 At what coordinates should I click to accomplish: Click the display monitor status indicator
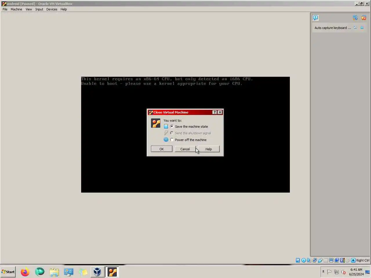(x=331, y=260)
